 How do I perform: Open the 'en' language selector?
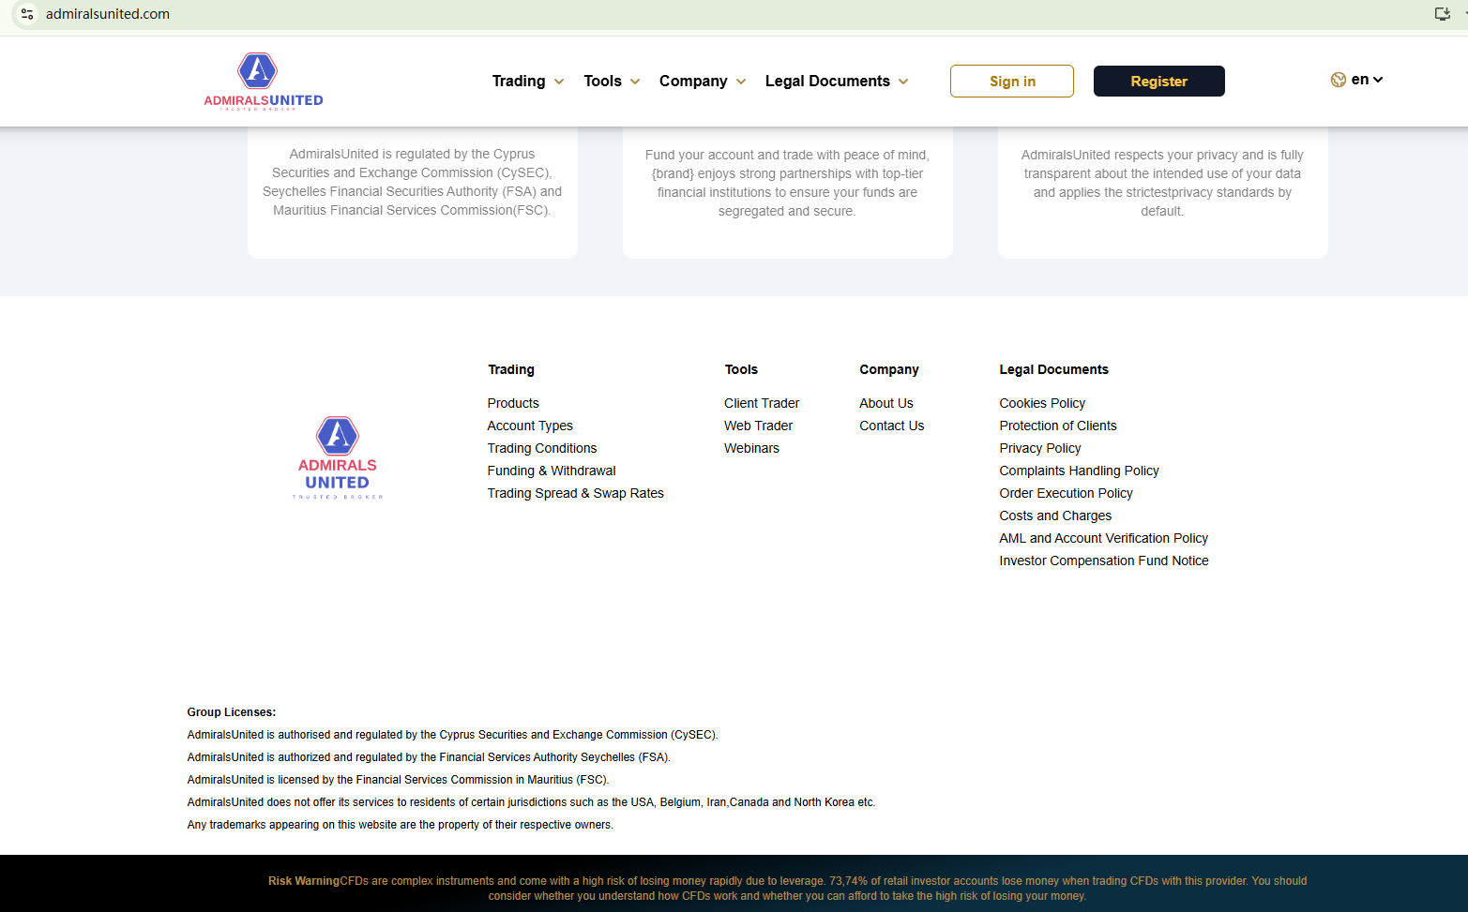coord(1367,80)
